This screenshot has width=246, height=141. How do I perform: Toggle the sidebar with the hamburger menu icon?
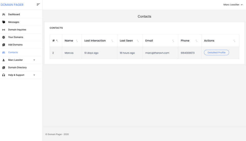[x=38, y=5]
